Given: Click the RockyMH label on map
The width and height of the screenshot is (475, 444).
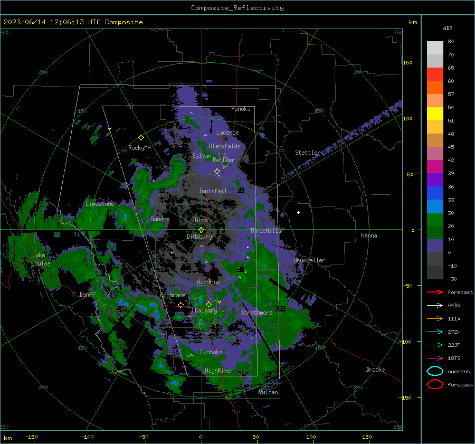Looking at the screenshot, I should pyautogui.click(x=140, y=148).
